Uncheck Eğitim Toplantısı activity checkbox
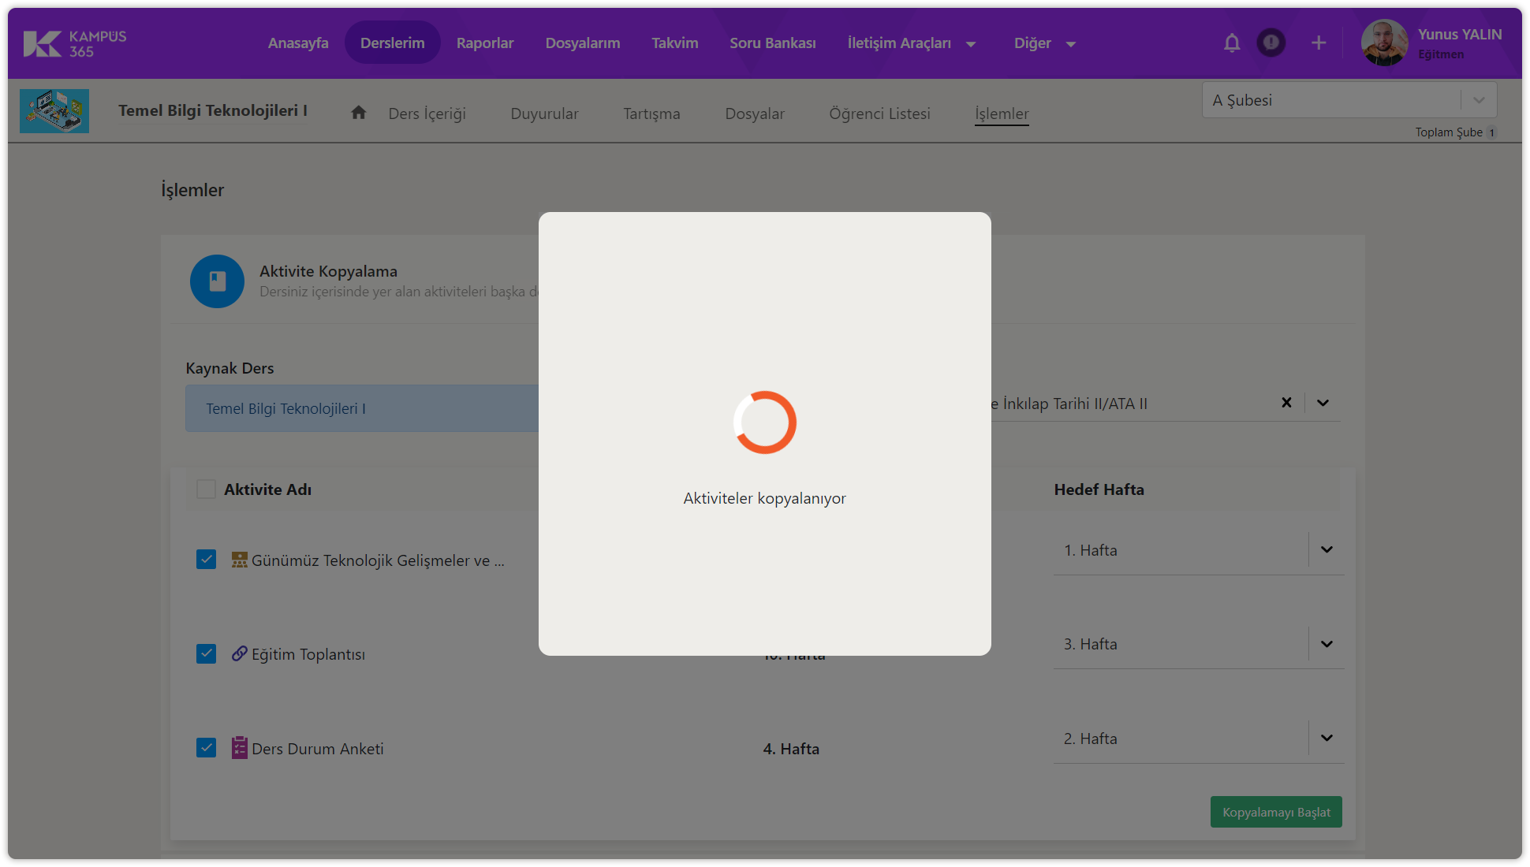This screenshot has width=1530, height=867. pyautogui.click(x=206, y=654)
